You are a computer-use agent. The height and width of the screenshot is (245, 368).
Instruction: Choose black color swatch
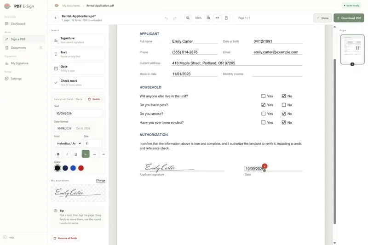(57, 168)
